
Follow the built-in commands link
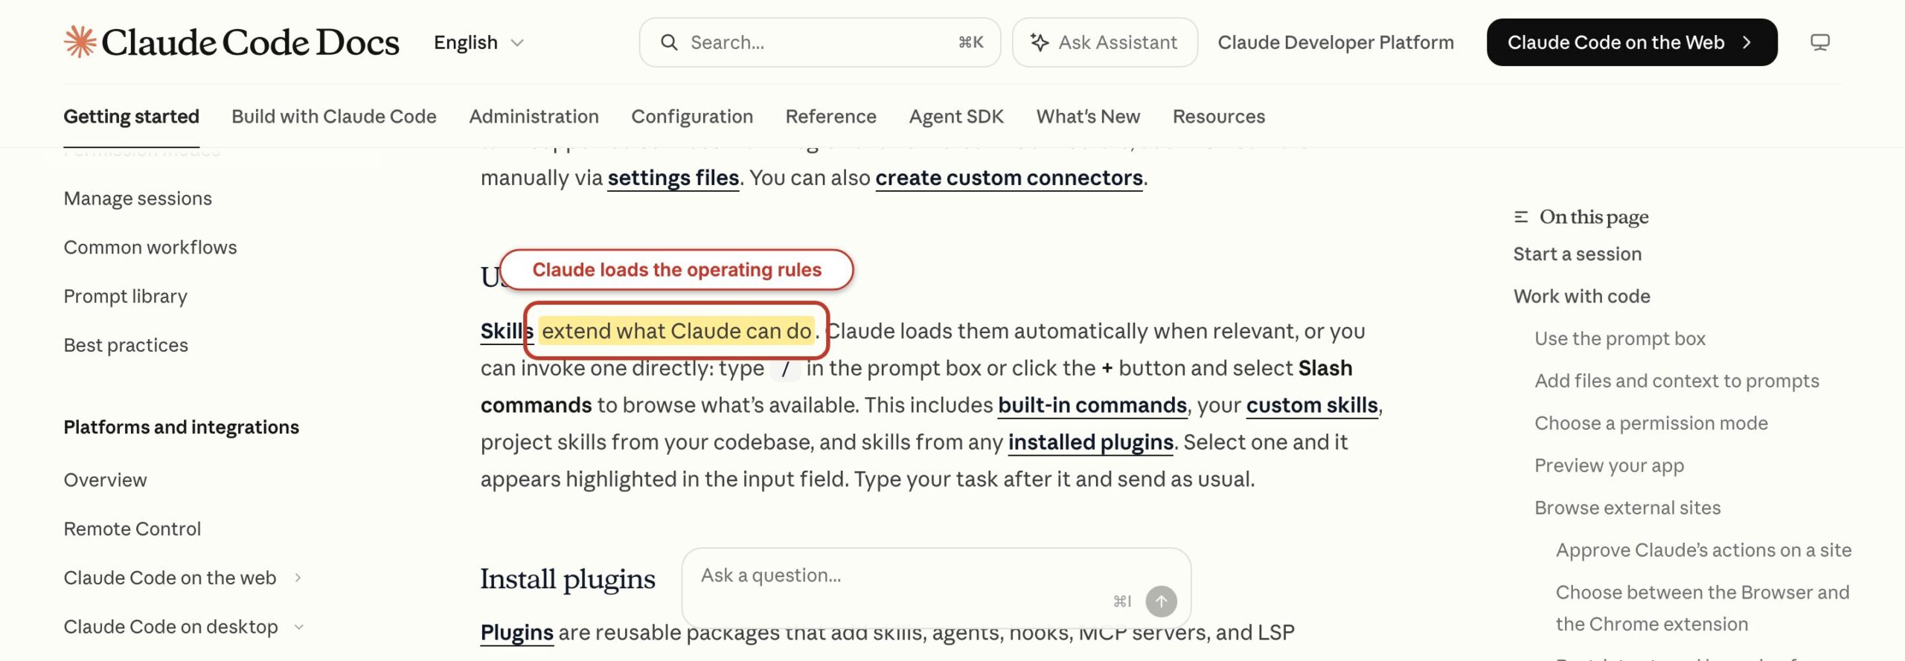(x=1092, y=405)
